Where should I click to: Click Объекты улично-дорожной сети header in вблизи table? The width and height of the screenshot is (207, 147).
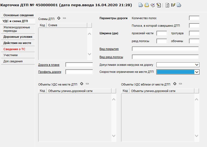pyautogui.click(x=162, y=91)
